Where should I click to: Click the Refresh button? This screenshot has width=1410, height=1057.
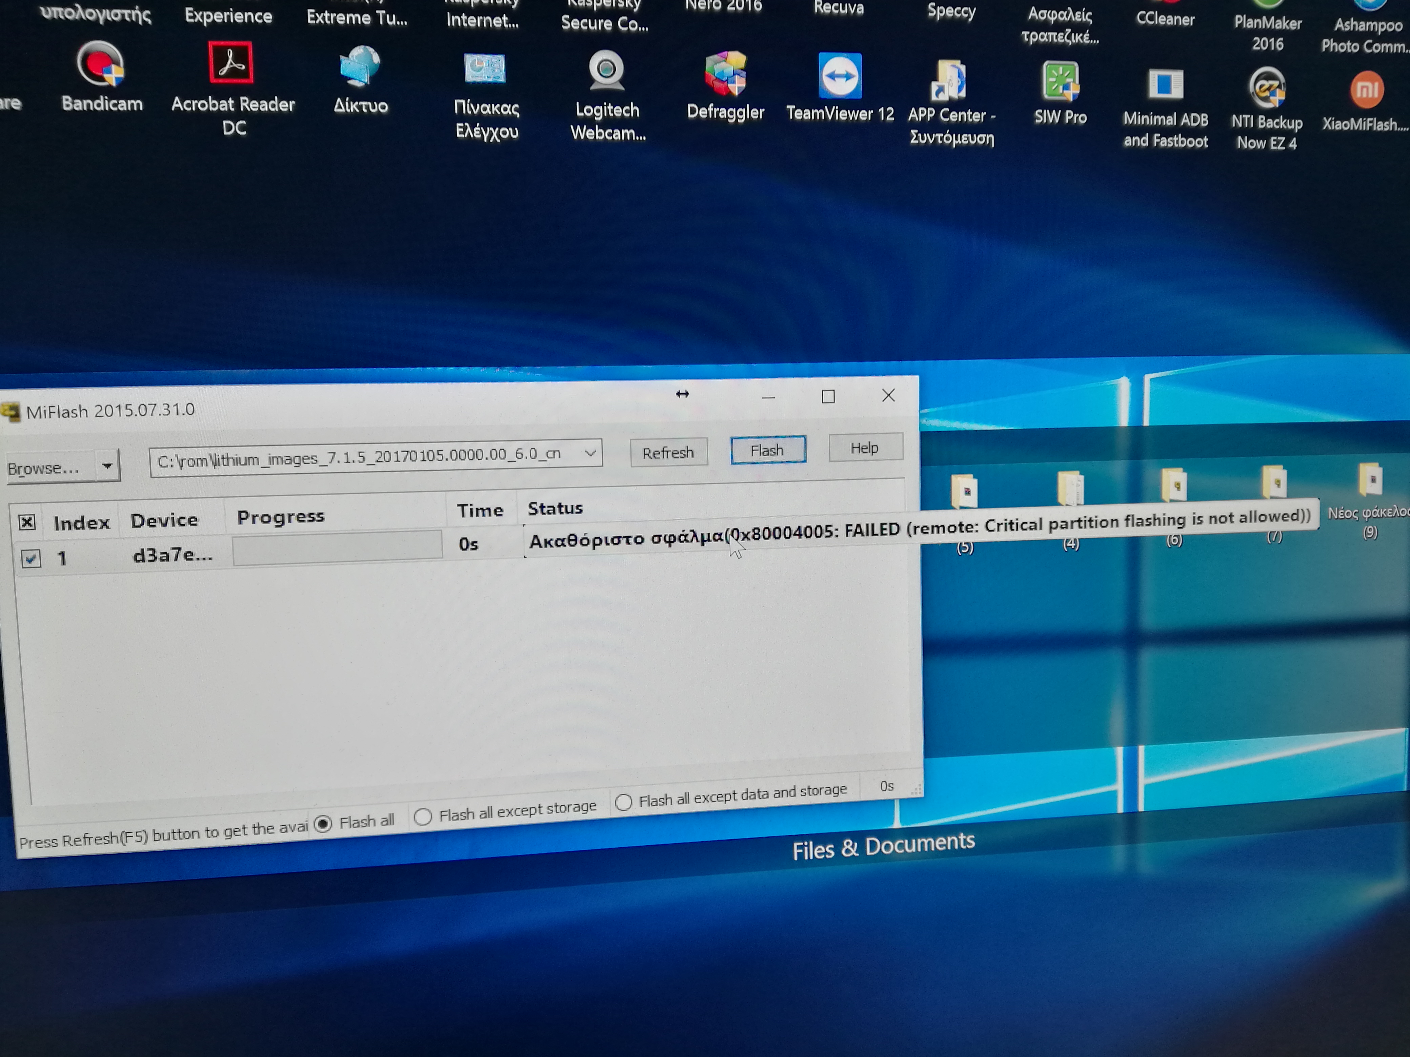pyautogui.click(x=667, y=453)
